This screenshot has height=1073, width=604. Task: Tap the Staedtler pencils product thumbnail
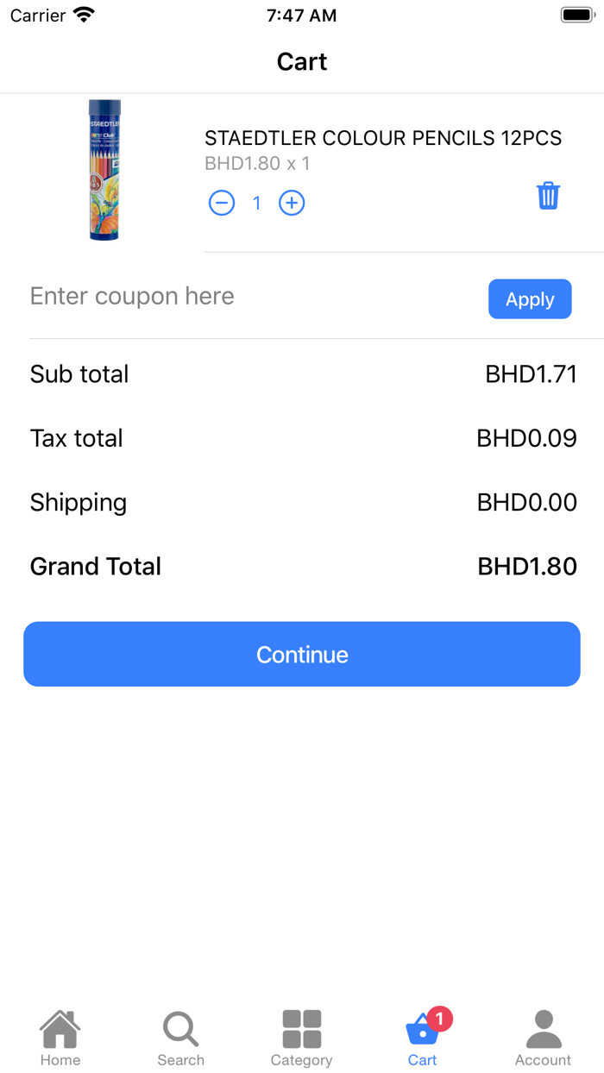click(x=104, y=170)
